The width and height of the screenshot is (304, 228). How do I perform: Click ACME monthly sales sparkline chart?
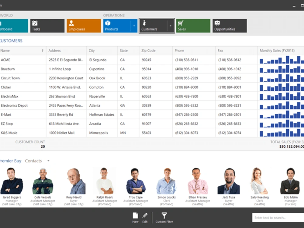[282, 60]
